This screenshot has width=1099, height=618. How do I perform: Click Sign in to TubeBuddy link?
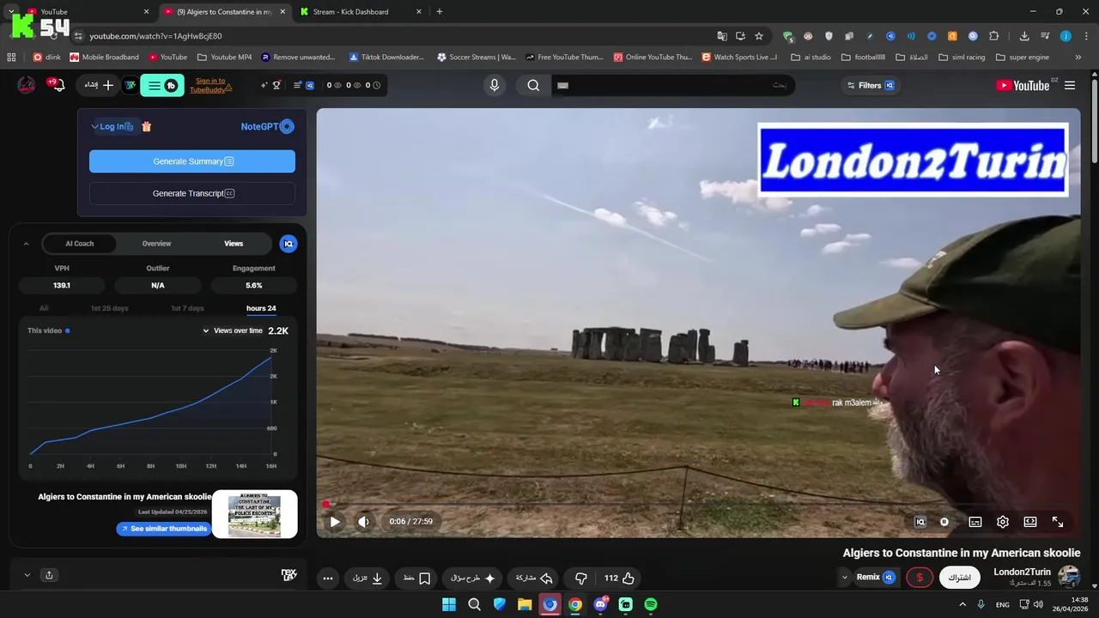tap(210, 85)
